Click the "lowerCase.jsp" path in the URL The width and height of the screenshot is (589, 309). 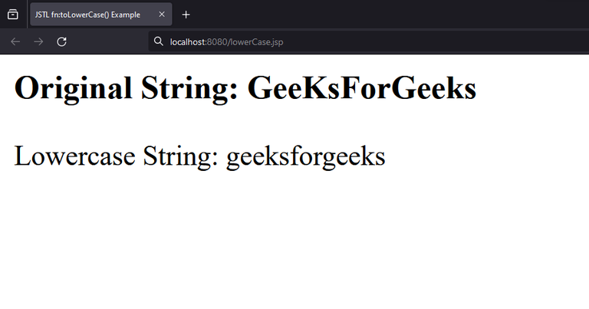pos(258,41)
